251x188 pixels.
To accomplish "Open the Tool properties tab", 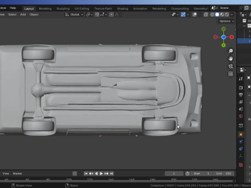I will [241, 78].
